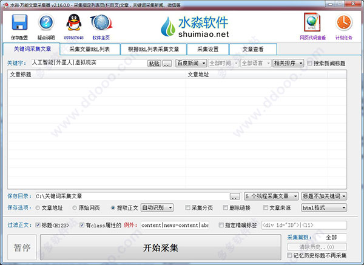The height and width of the screenshot is (265, 364).
Task: Expand the 百度新闻 source dropdown
Action: pos(190,63)
